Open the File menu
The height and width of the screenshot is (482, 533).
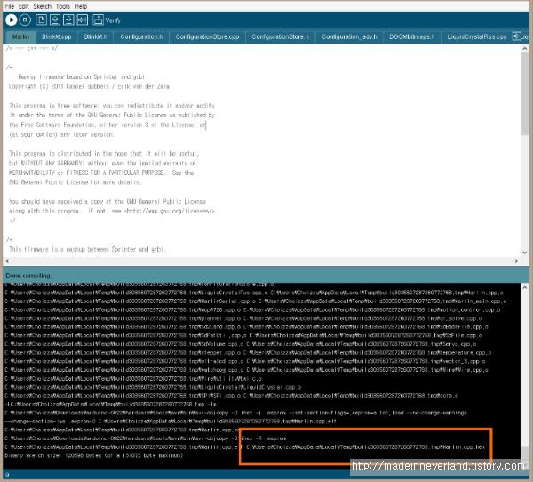coord(10,6)
